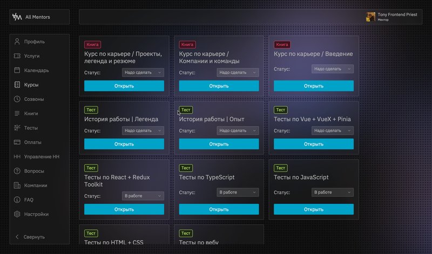Select the Курсы menu item
This screenshot has width=432, height=254.
tap(31, 85)
